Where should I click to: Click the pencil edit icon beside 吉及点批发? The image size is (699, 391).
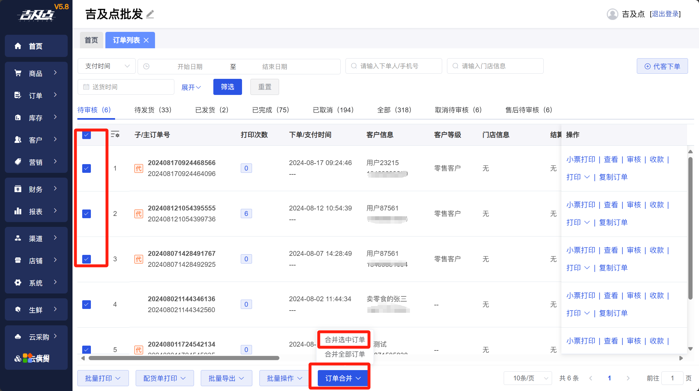pos(150,14)
